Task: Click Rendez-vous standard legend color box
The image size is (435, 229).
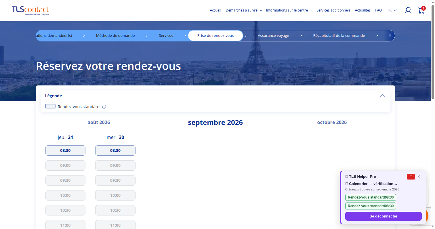Action: click(50, 106)
